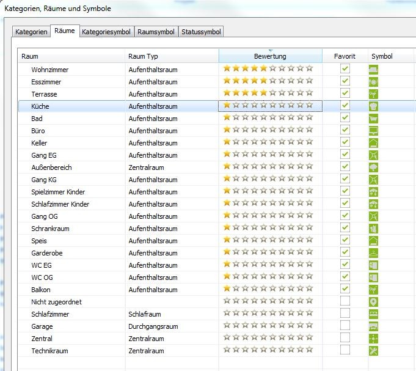Click the symbol icon for Bad
This screenshot has width=416, height=371.
tap(373, 119)
